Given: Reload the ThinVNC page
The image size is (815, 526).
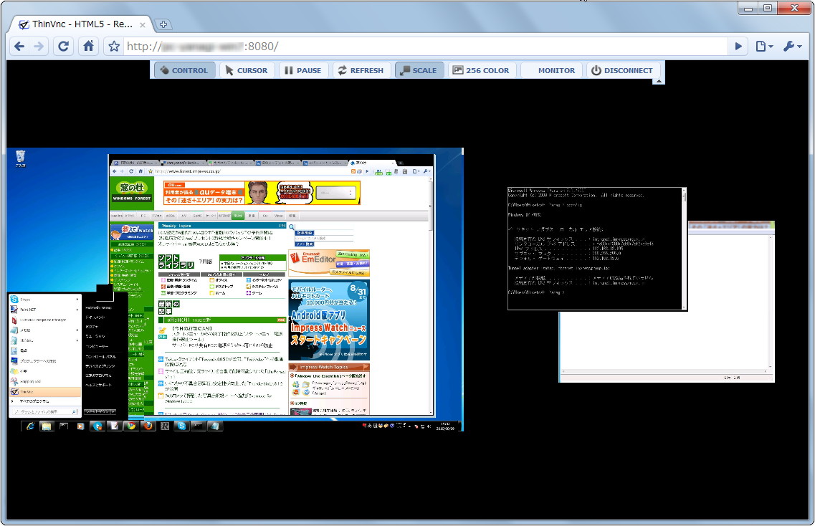Looking at the screenshot, I should point(63,47).
